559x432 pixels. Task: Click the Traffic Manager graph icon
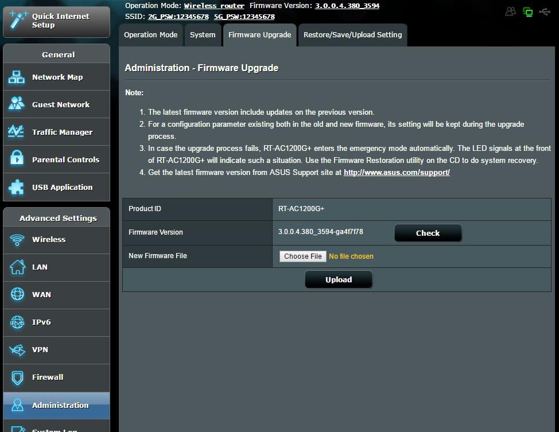[x=16, y=131]
